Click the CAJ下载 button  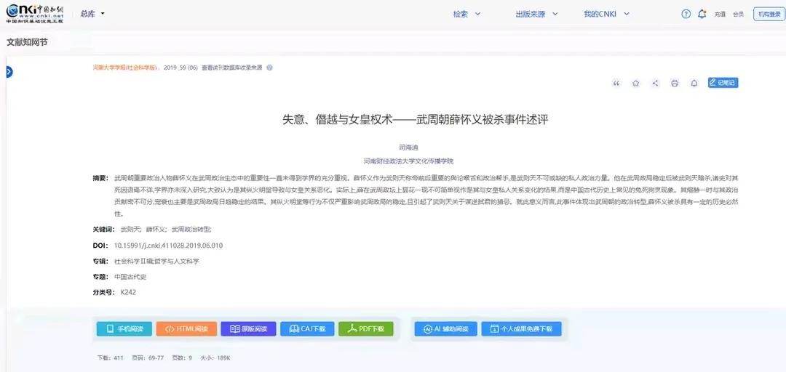point(307,329)
